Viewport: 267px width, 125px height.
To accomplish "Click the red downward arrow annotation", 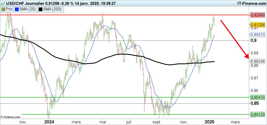I will [x=234, y=38].
